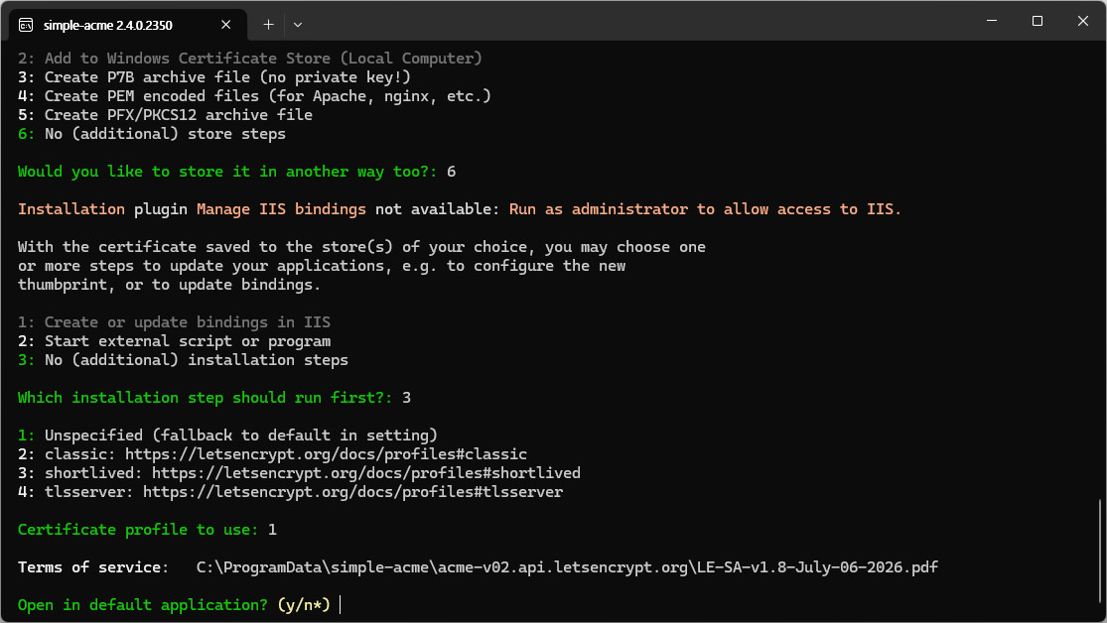Maximize the terminal window
This screenshot has width=1107, height=623.
click(1038, 21)
